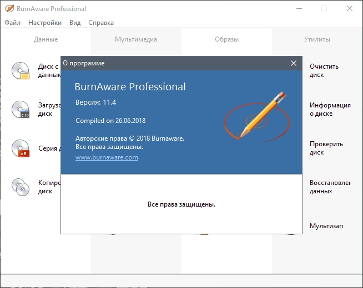The width and height of the screenshot is (363, 288).
Task: Start Проверить диск utility
Action: click(326, 148)
